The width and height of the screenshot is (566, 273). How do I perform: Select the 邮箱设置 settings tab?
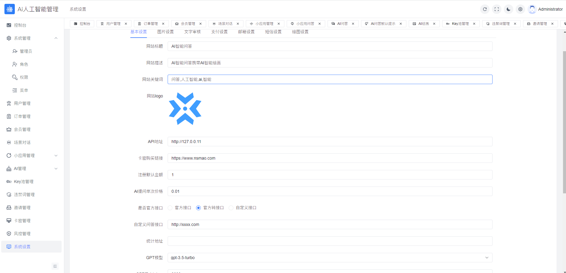246,32
